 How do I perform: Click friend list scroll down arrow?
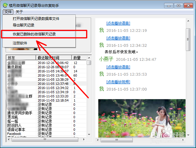click(89, 135)
